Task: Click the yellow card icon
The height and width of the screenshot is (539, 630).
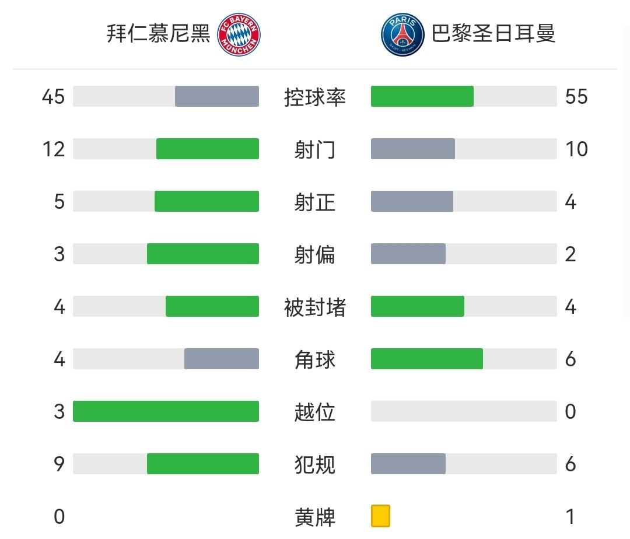Action: pos(380,516)
